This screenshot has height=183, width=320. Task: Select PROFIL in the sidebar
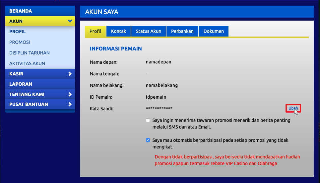click(x=18, y=32)
